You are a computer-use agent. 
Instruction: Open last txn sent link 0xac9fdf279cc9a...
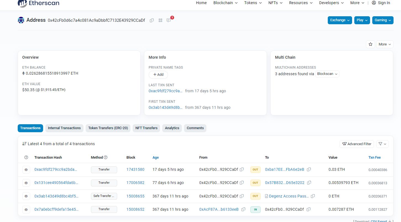coord(166,91)
